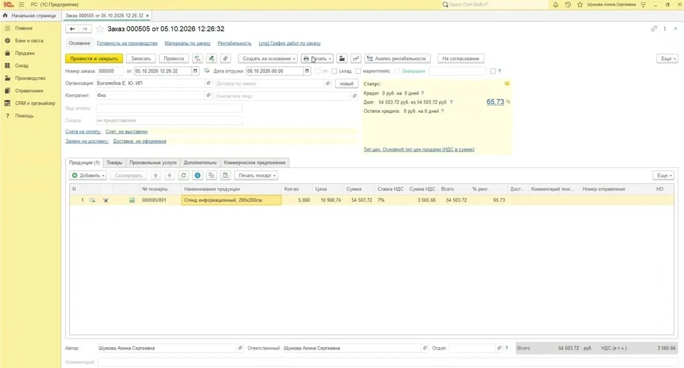Open the Печать dropdown menu
The height and width of the screenshot is (368, 684).
point(317,58)
